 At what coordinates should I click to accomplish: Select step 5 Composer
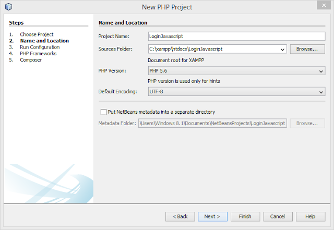[x=31, y=60]
